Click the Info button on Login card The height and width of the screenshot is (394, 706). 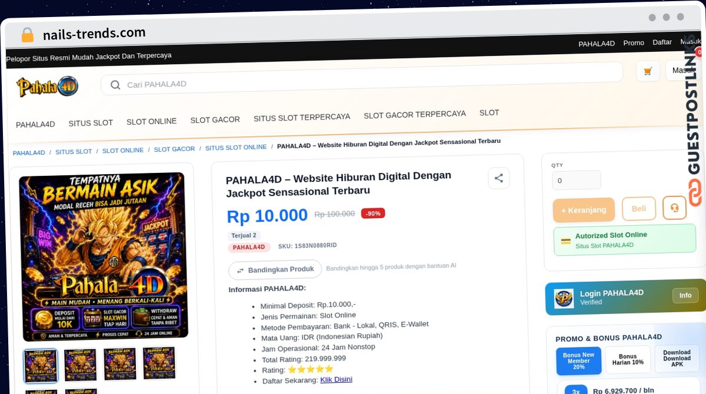point(685,295)
